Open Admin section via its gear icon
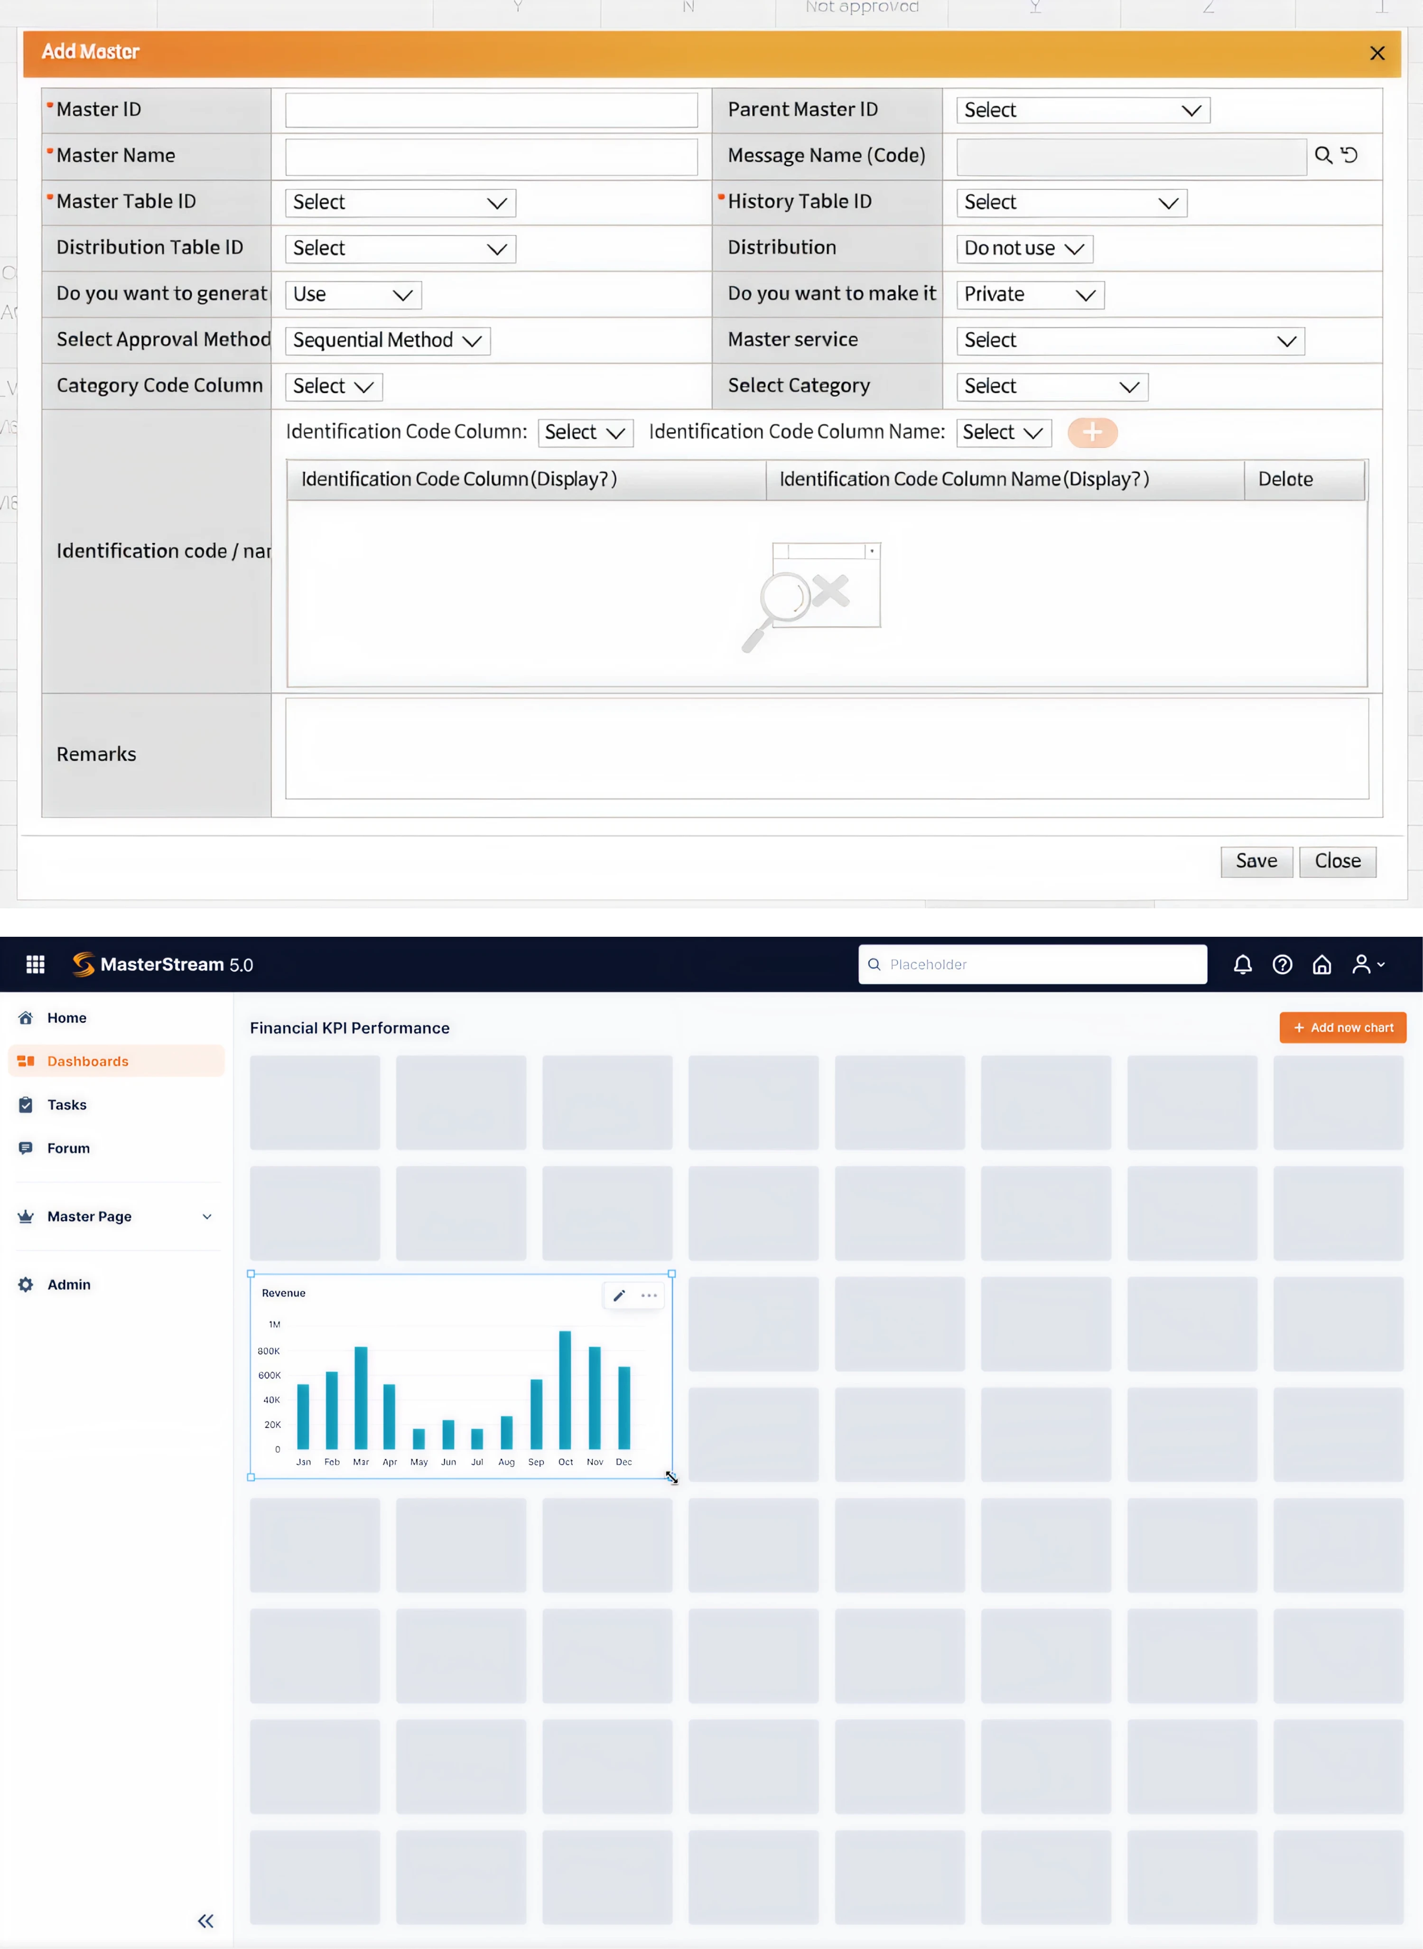Viewport: 1423px width, 1949px height. [25, 1284]
